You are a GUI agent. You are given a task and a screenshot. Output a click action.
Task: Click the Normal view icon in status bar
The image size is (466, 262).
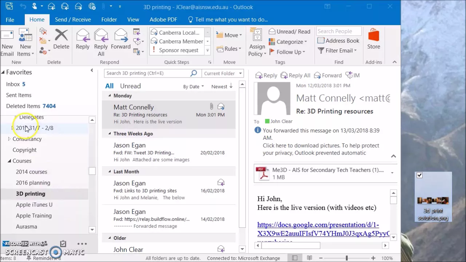(295, 258)
